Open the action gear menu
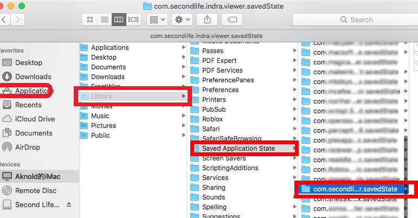Viewport: 418px width, 218px height. (x=182, y=20)
